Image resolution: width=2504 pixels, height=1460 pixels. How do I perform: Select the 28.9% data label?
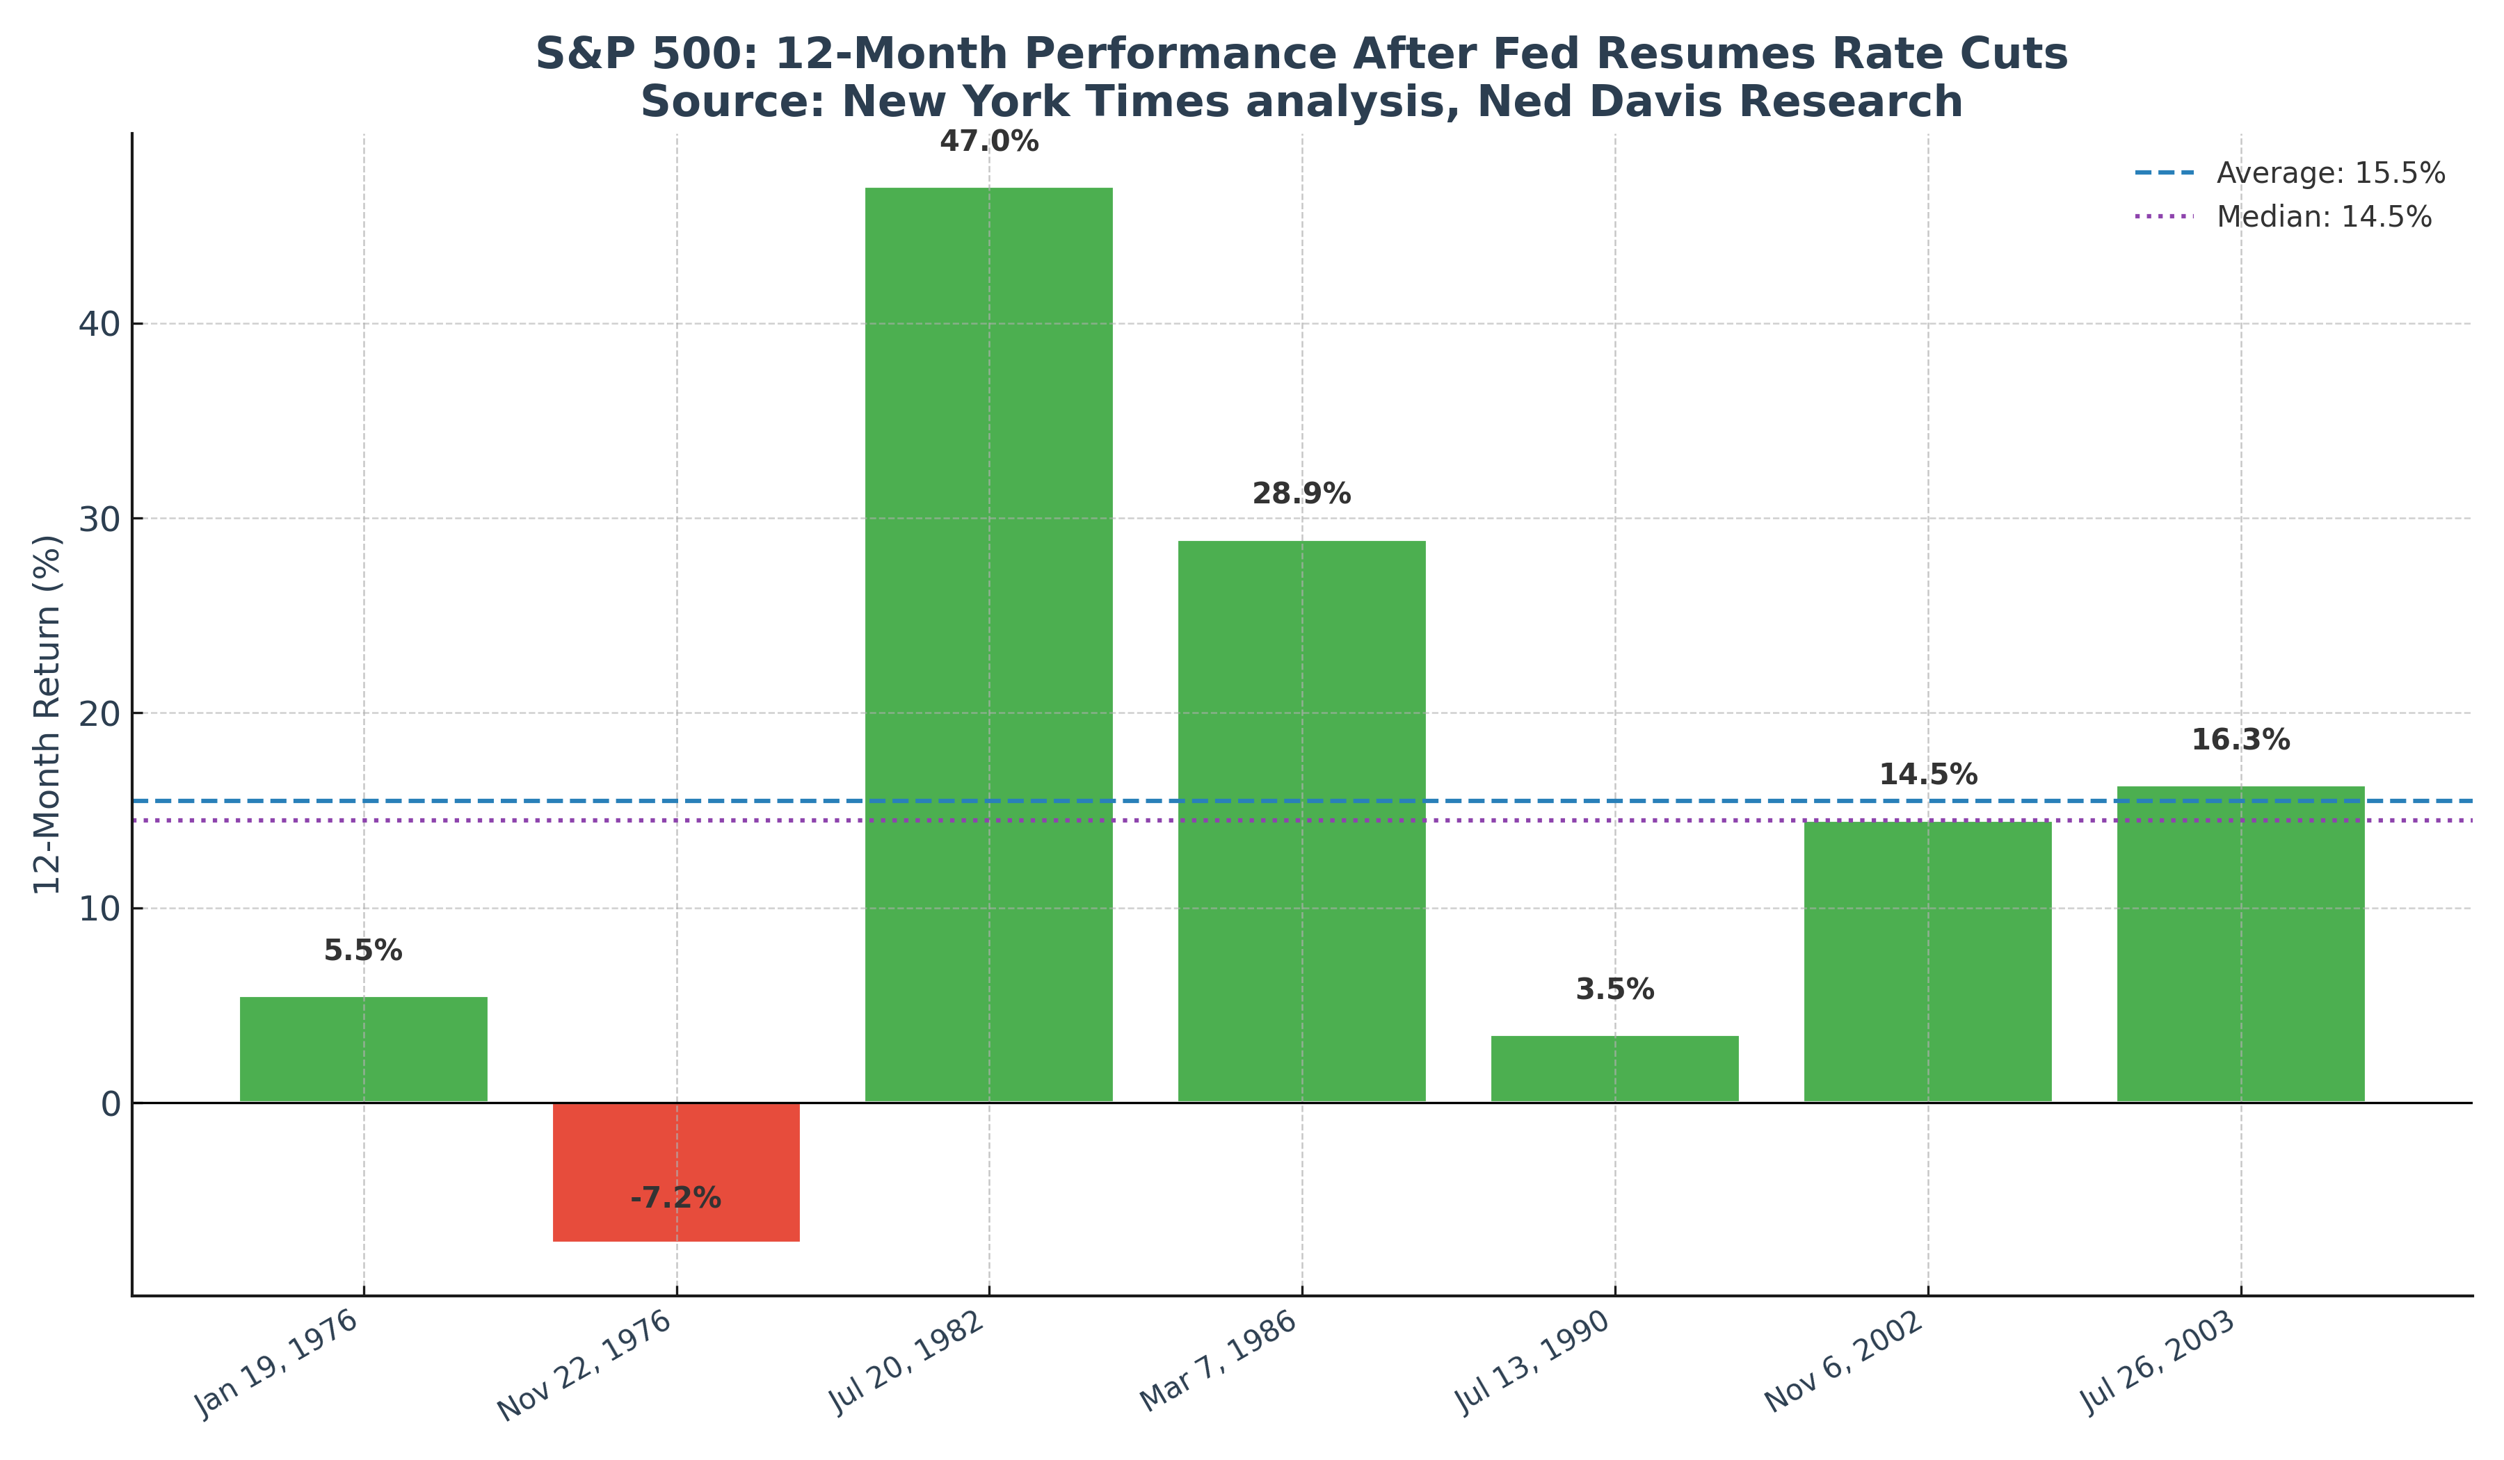[x=1301, y=494]
